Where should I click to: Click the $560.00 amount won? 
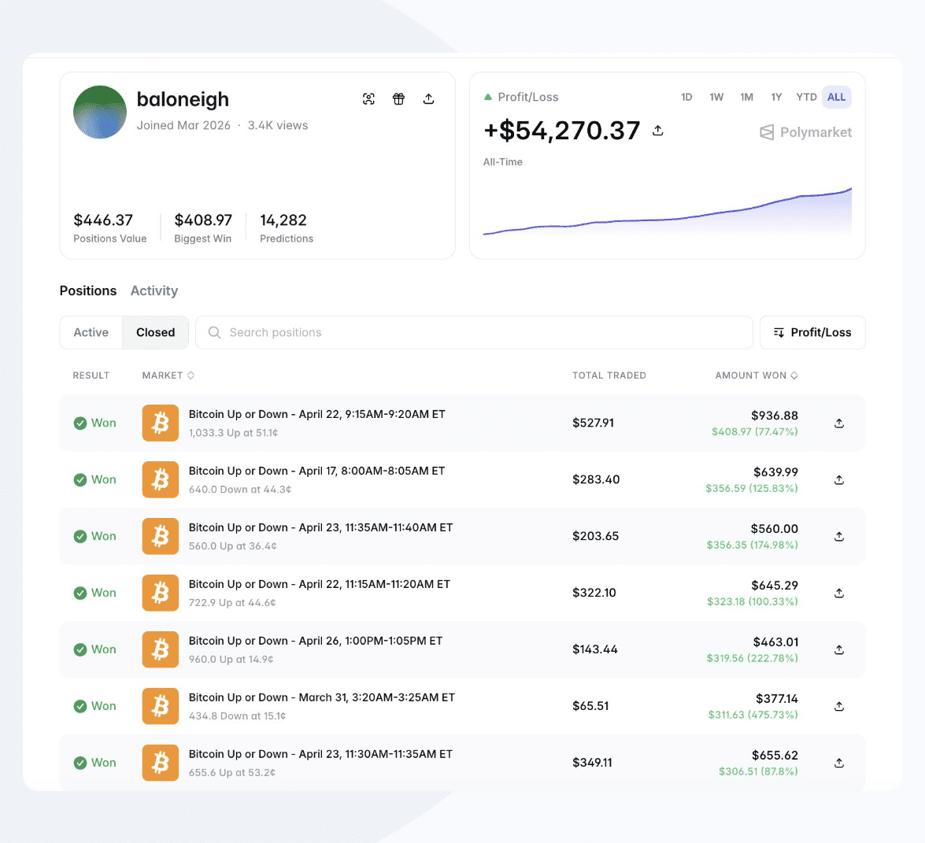[x=775, y=529]
